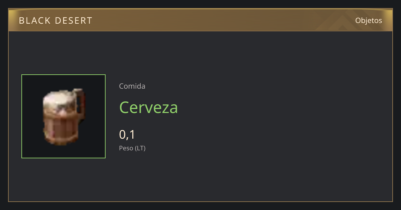The width and height of the screenshot is (401, 210).
Task: Click the empty card area right of Cerveza
Action: (284, 107)
